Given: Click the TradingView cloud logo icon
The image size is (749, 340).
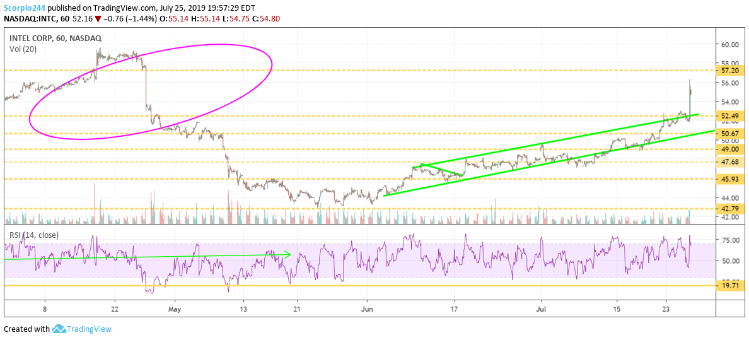Looking at the screenshot, I should coord(58,329).
